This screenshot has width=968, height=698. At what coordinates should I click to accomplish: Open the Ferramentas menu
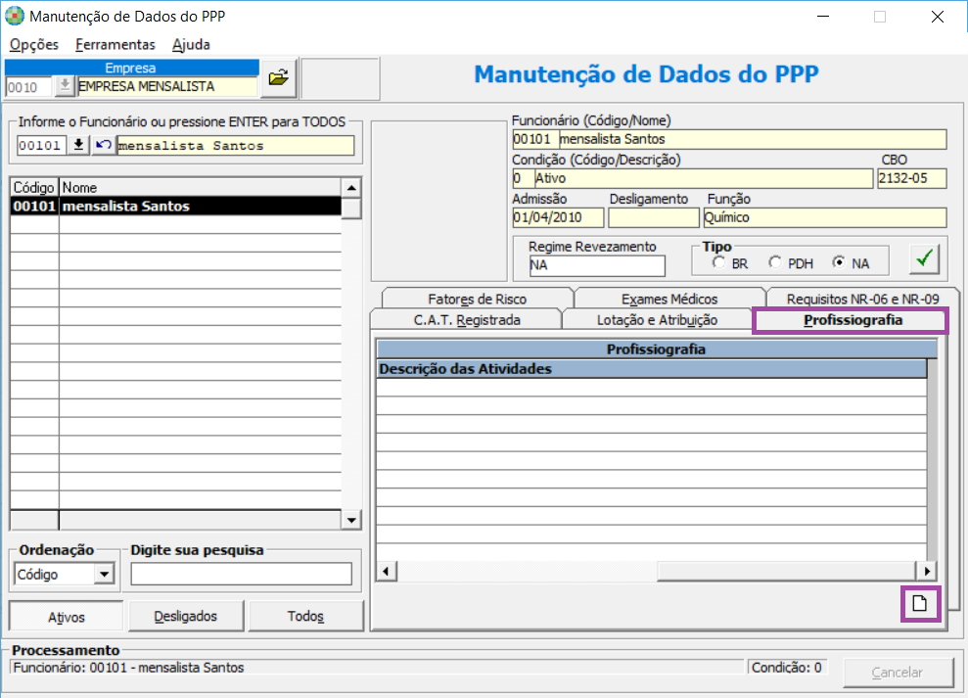pos(115,44)
